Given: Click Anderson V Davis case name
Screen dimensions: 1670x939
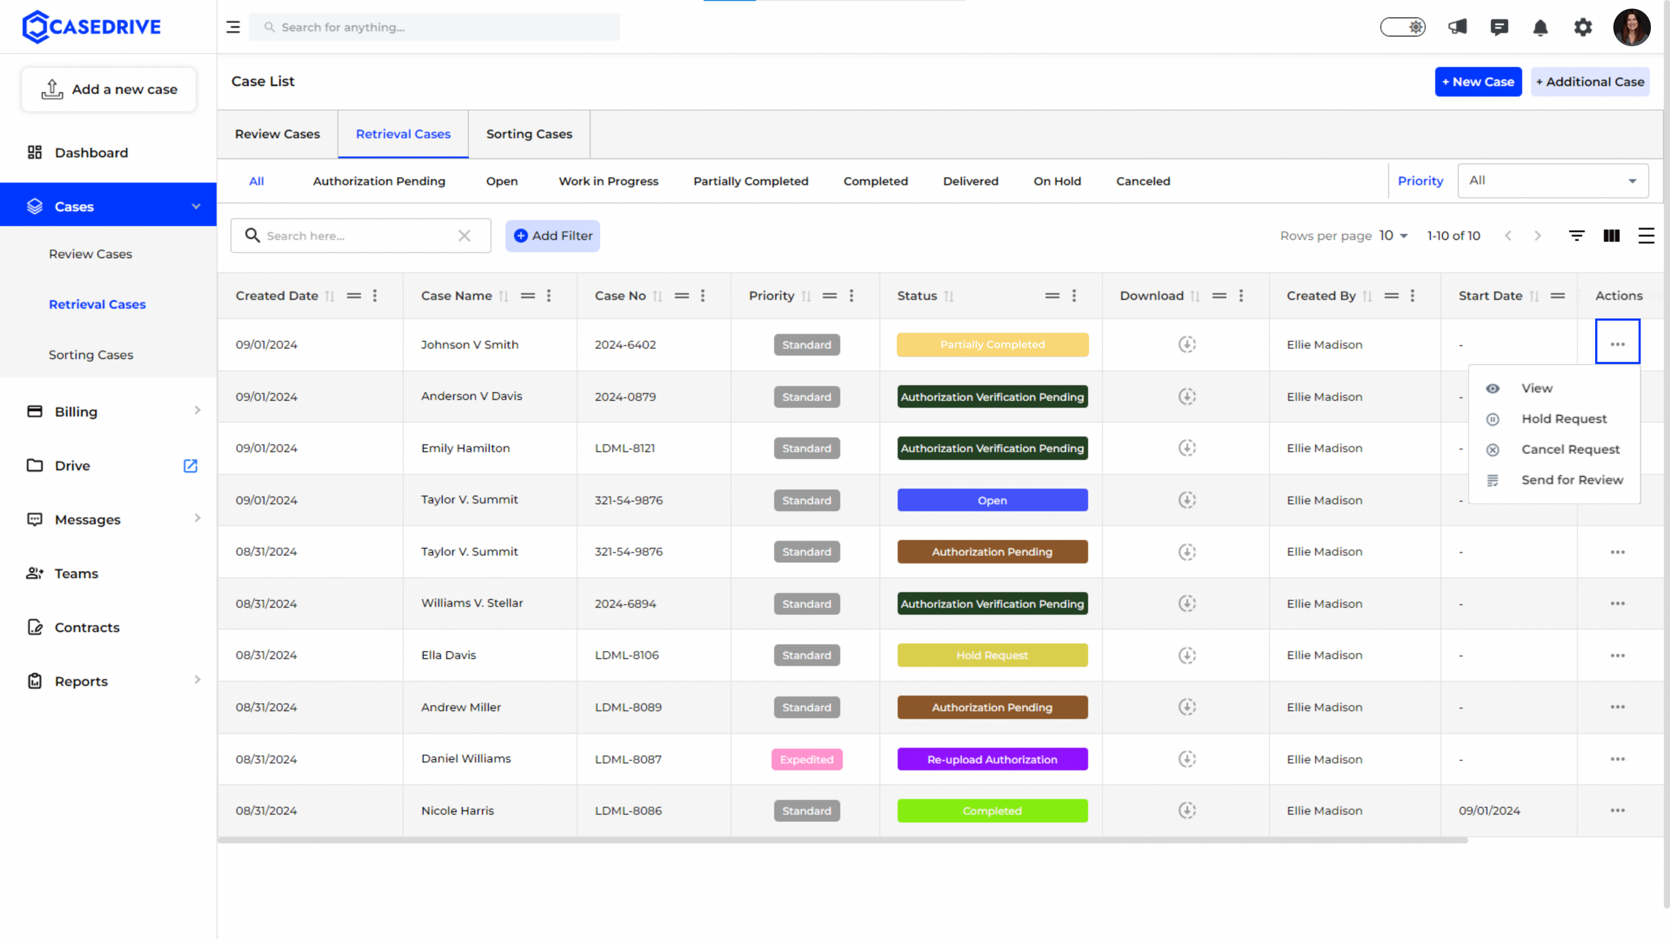Looking at the screenshot, I should [471, 396].
